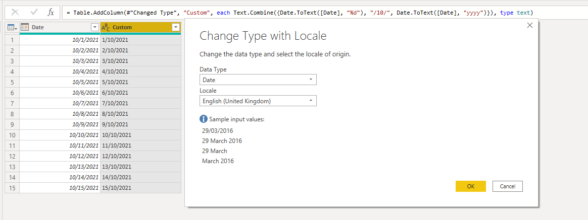Select row number 15
588x220 pixels.
tap(12, 188)
